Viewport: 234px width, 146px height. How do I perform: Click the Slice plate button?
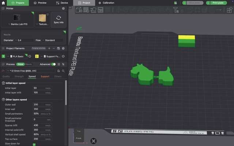(195, 3)
